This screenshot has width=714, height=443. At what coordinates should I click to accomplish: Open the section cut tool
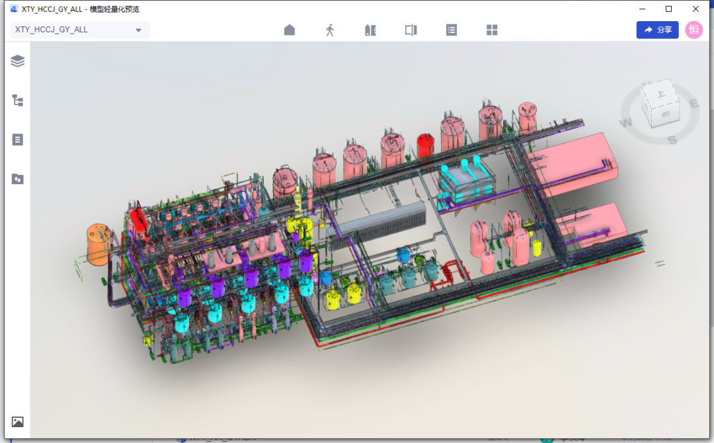[370, 30]
